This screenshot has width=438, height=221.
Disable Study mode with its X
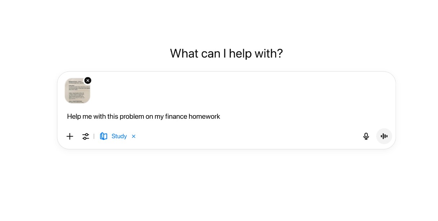pyautogui.click(x=133, y=136)
